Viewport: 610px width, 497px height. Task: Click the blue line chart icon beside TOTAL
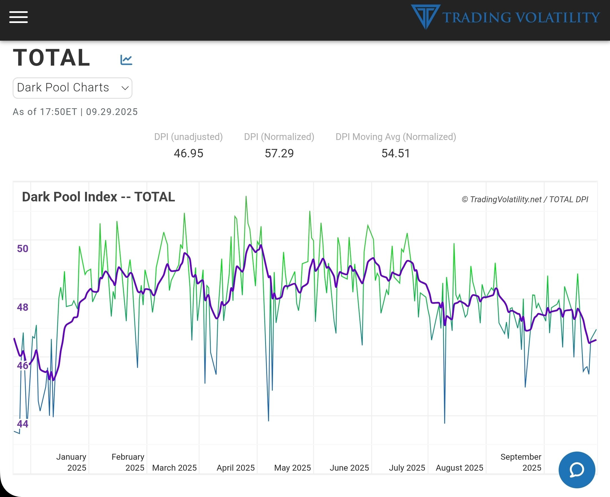click(x=126, y=60)
